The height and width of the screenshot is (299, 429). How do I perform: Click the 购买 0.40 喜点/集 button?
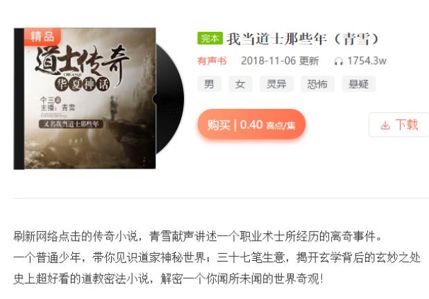pos(251,125)
